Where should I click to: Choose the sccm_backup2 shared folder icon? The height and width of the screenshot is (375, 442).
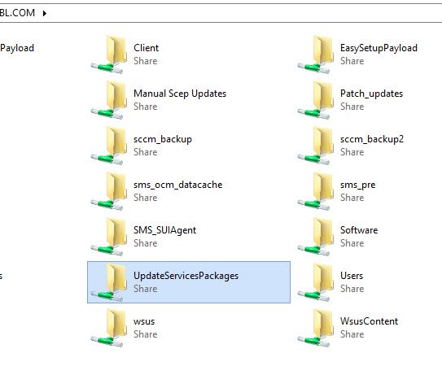315,146
